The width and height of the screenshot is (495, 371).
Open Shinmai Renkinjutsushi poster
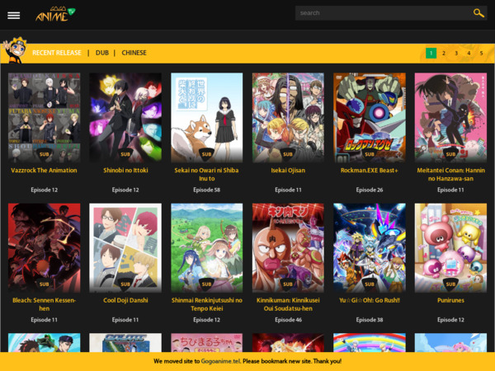(x=207, y=248)
